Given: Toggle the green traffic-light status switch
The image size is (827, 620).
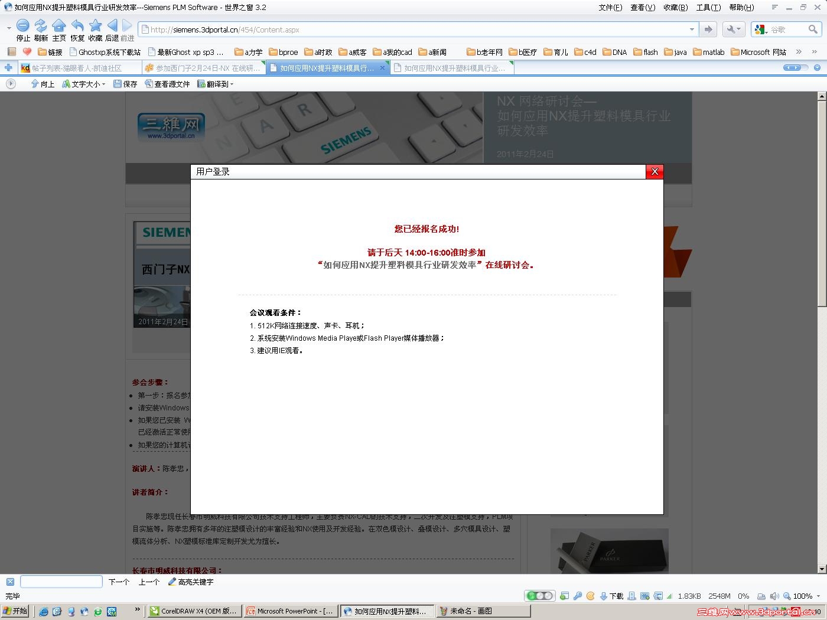Looking at the screenshot, I should [x=539, y=596].
